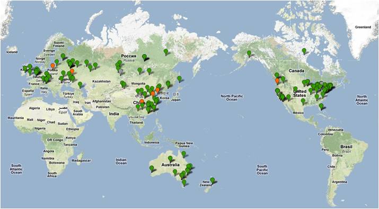Click the Brasil country label
Image resolution: width=379 pixels, height=209 pixels.
[346, 147]
